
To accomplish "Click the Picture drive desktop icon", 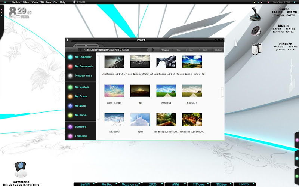I will click(257, 49).
